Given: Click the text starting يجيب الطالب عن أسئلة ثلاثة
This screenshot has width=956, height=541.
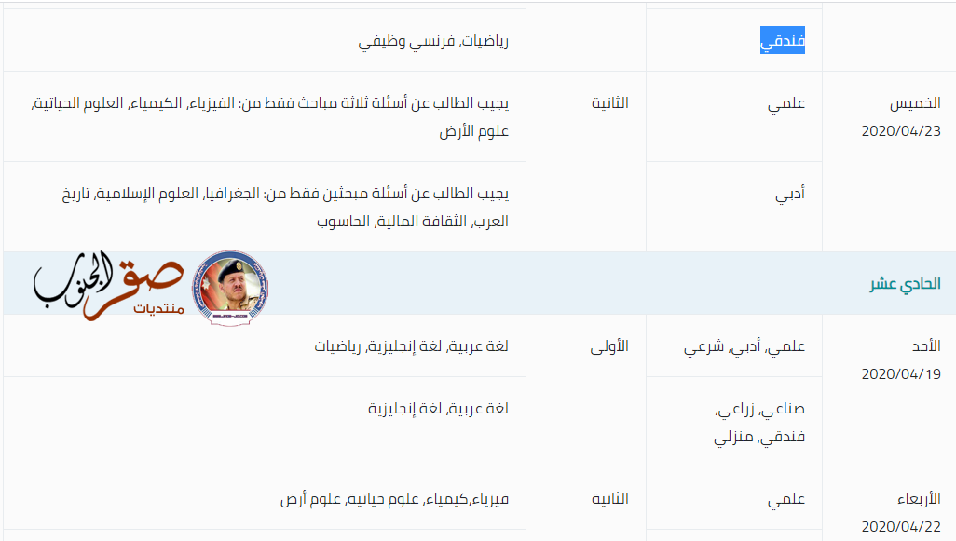Looking at the screenshot, I should pyautogui.click(x=270, y=116).
